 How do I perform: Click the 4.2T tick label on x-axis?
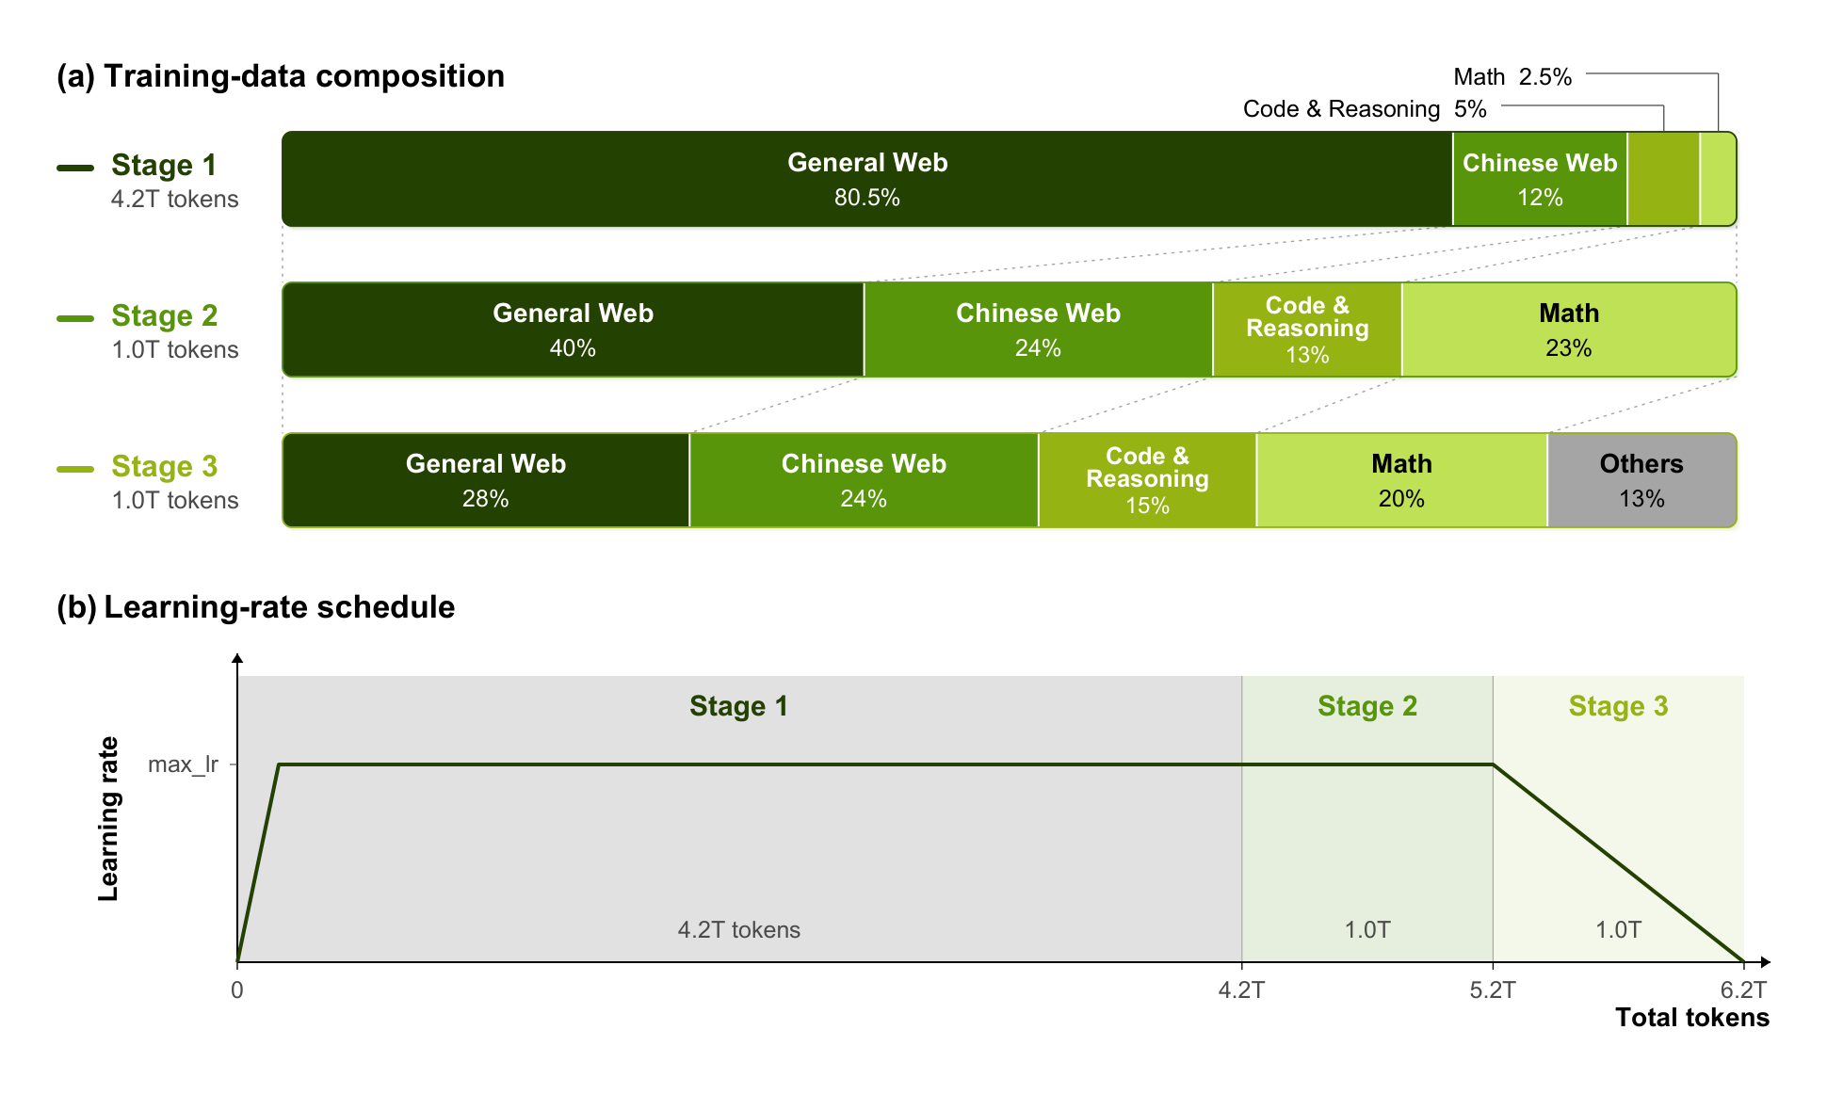pyautogui.click(x=1241, y=989)
